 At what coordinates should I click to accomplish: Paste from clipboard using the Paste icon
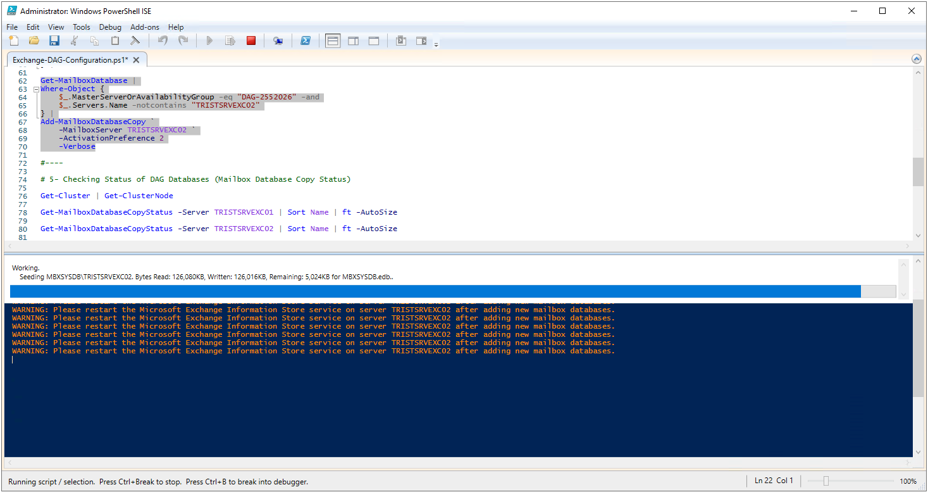(115, 41)
